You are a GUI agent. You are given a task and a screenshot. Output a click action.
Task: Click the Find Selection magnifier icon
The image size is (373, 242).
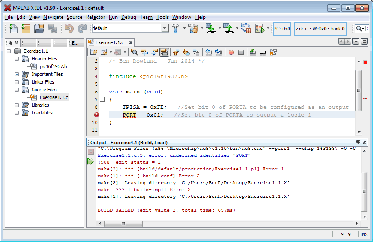134,52
